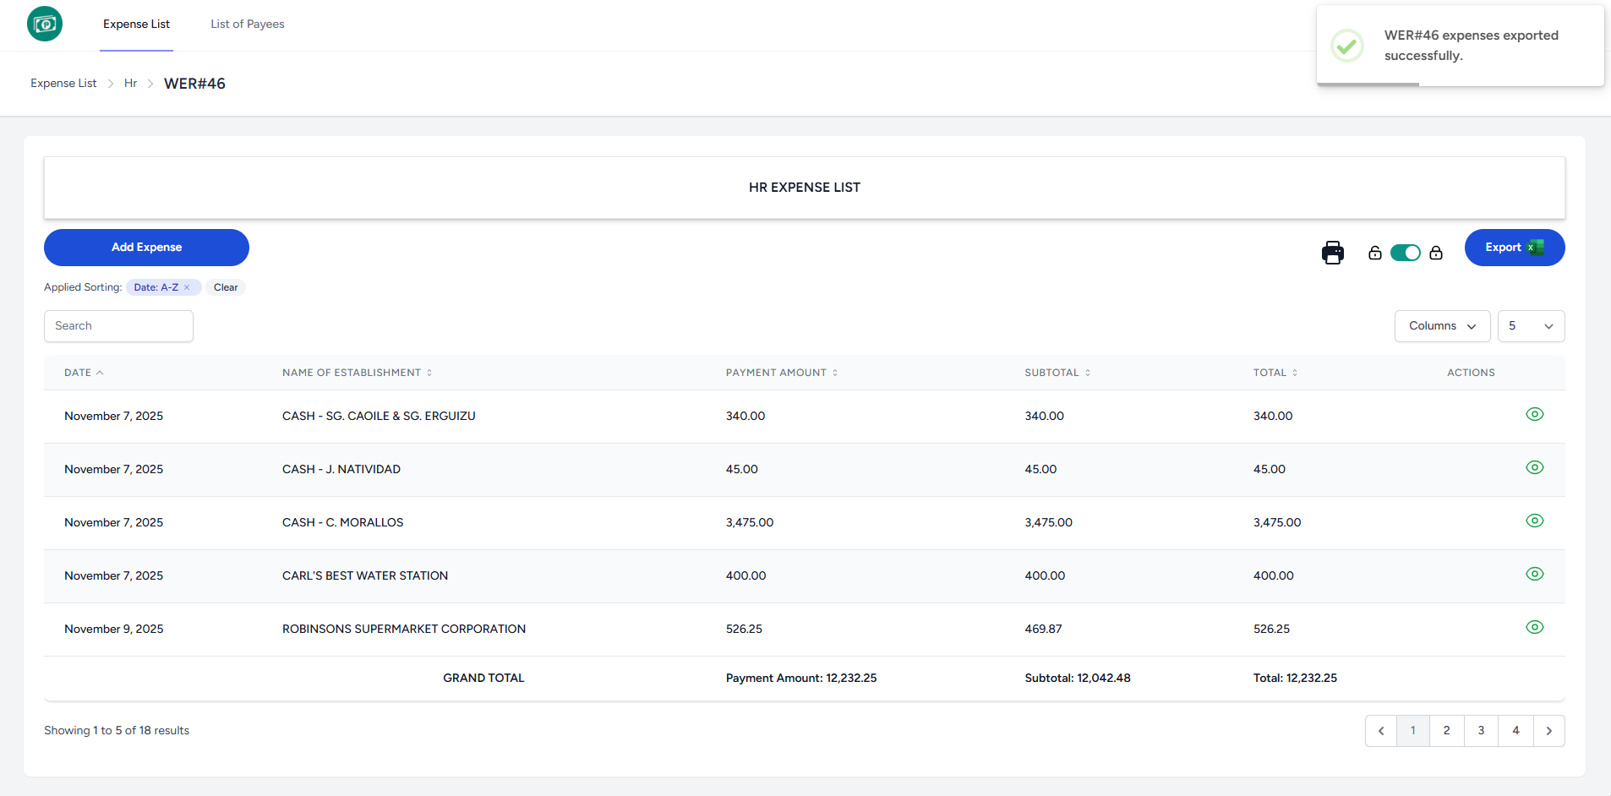Click the CASH - J. NATIVIDAD name cell
The image size is (1611, 796).
pyautogui.click(x=341, y=470)
